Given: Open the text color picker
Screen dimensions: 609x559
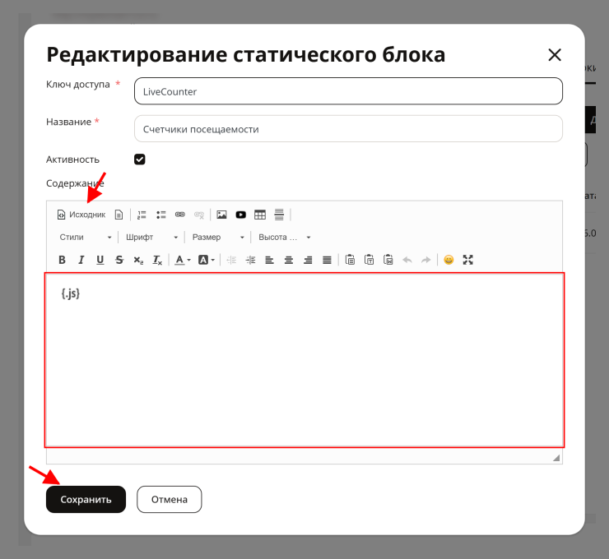Looking at the screenshot, I should tap(183, 260).
